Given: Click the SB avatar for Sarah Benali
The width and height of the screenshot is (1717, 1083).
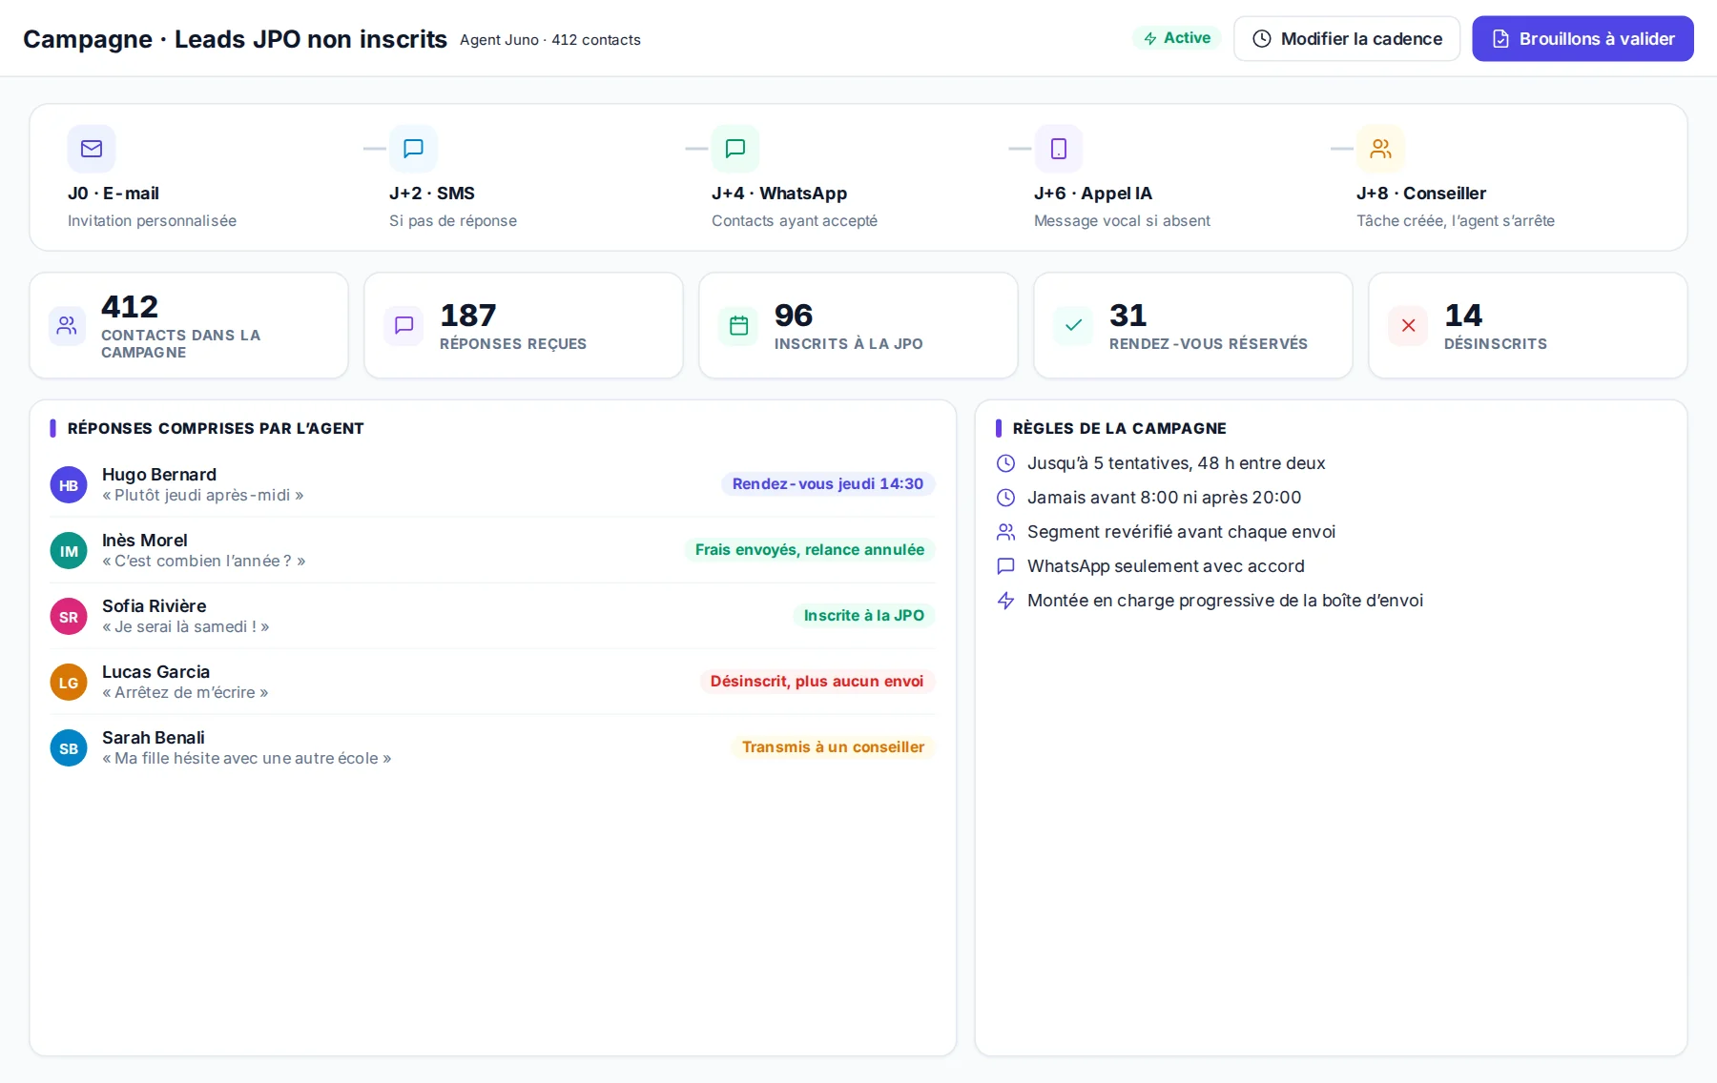Looking at the screenshot, I should pos(69,748).
